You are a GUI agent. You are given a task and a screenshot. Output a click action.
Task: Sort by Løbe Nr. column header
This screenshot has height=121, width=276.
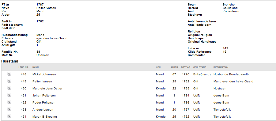pos(24,67)
